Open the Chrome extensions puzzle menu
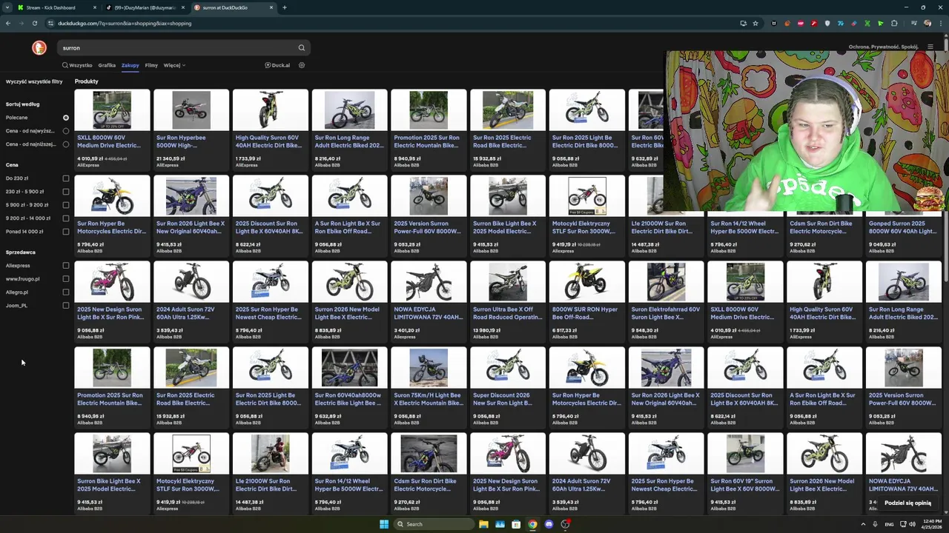This screenshot has height=533, width=949. (x=894, y=23)
